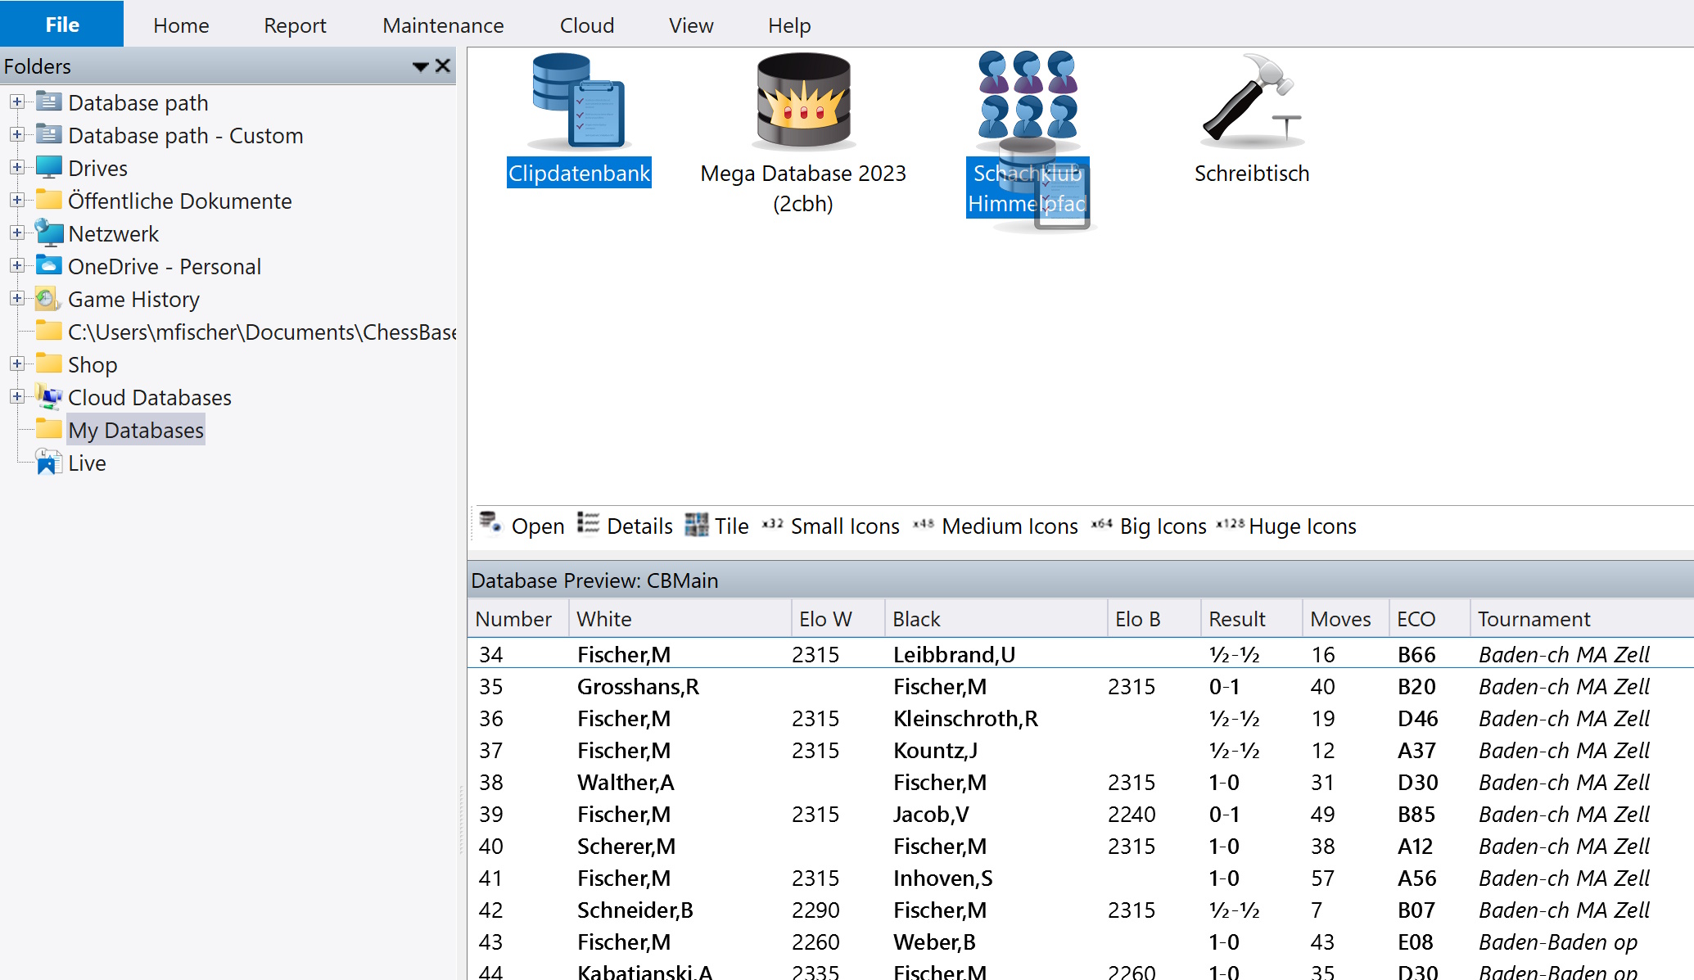Click the Tile view icon
This screenshot has width=1694, height=980.
[697, 525]
